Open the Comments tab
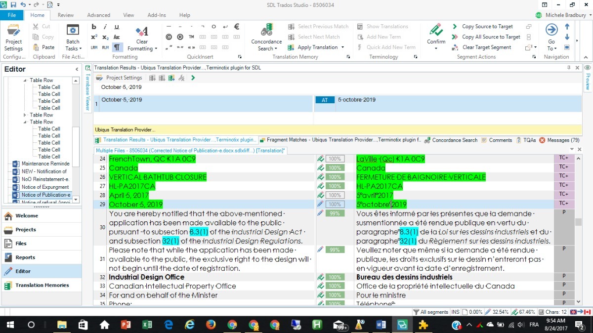593x333 pixels. (496, 140)
